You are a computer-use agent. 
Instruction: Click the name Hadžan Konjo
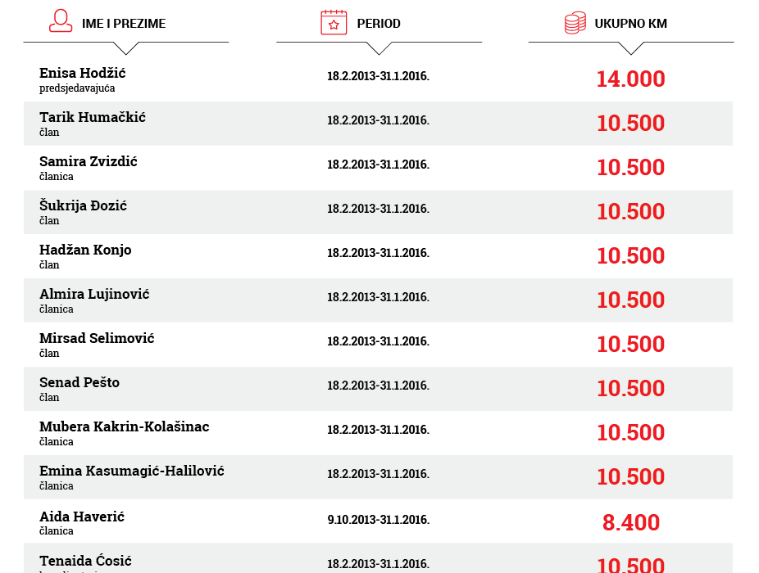(85, 250)
